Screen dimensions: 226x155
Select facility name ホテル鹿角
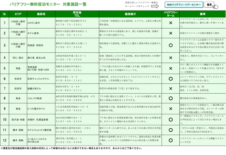click(x=33, y=33)
